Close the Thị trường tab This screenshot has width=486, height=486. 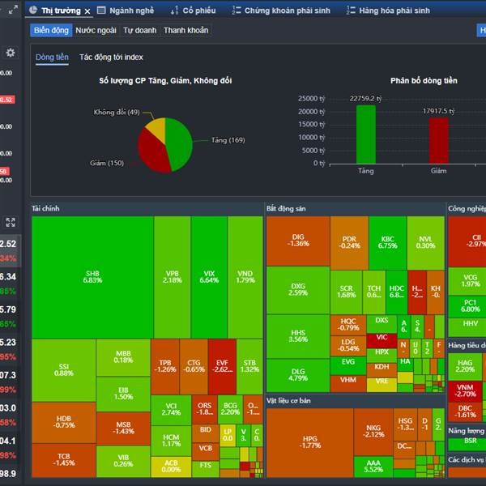[x=87, y=11]
